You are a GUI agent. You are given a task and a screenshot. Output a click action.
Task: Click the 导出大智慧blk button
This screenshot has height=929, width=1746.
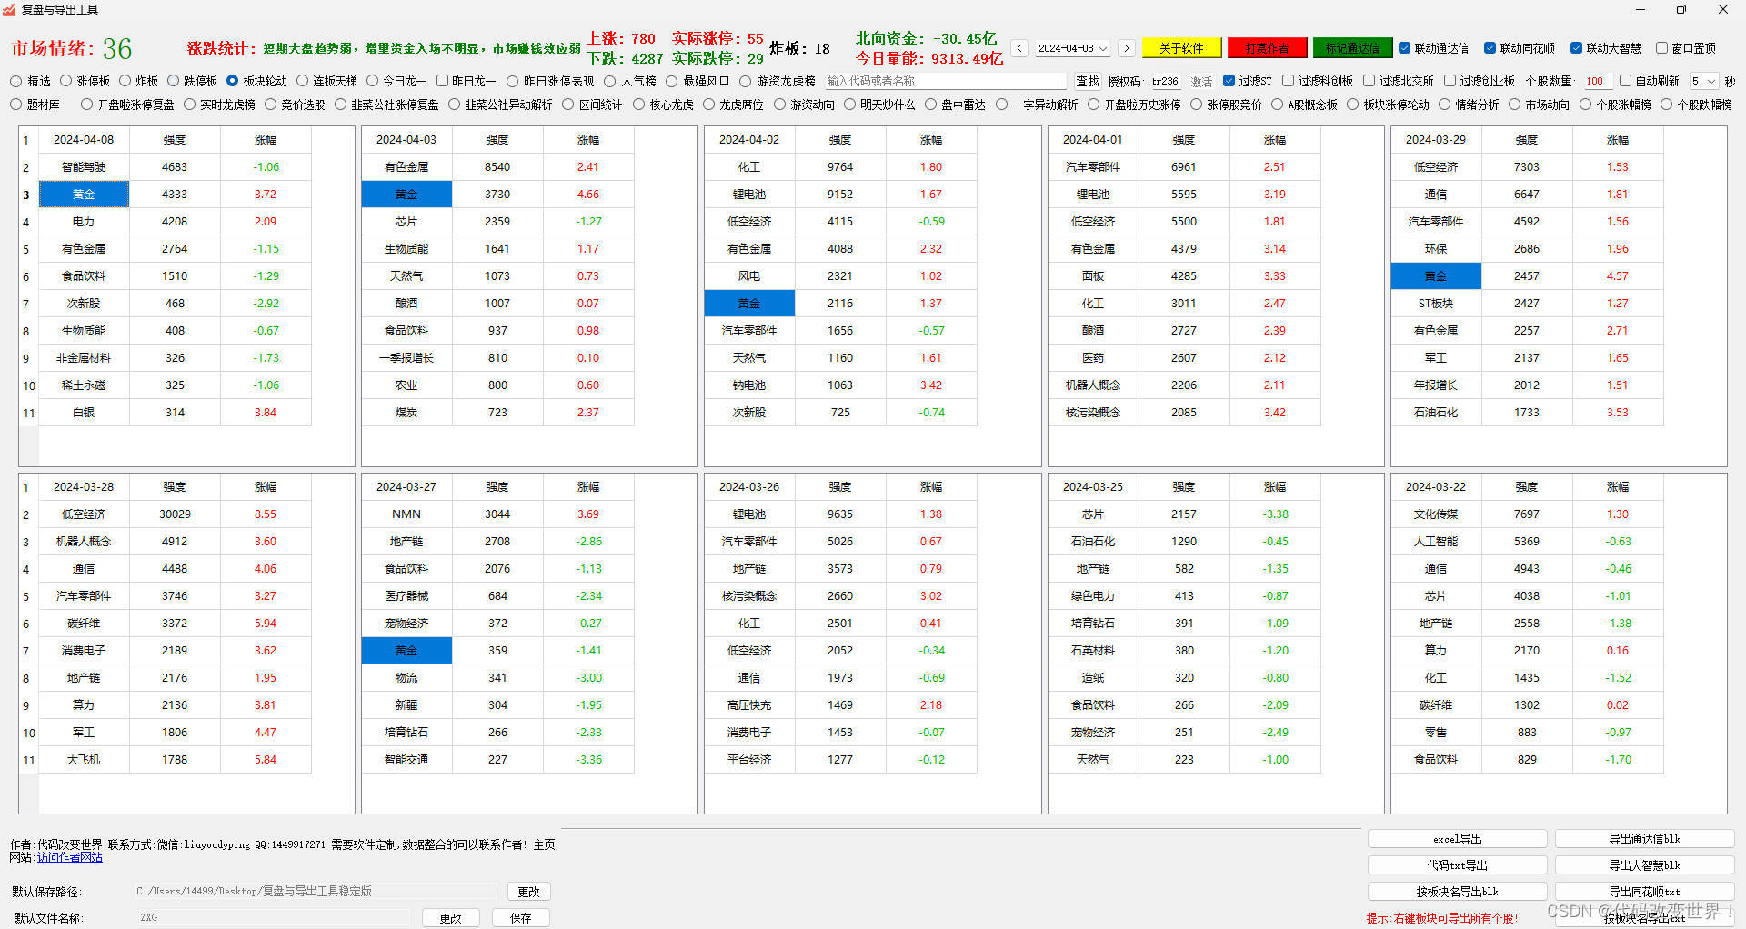coord(1644,865)
